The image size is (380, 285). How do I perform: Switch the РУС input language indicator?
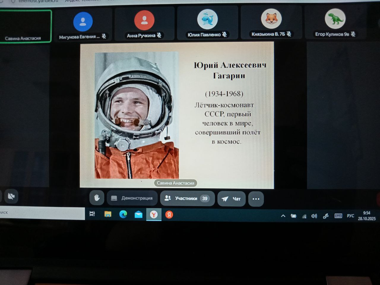point(350,216)
